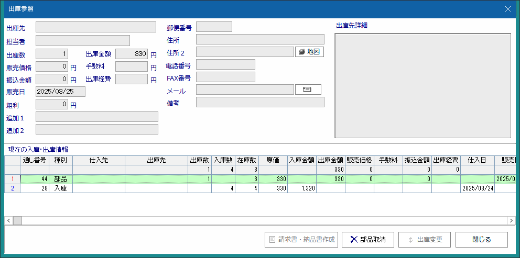Select the 販売日 date field
Viewport: 520px width, 258px height.
pos(60,92)
